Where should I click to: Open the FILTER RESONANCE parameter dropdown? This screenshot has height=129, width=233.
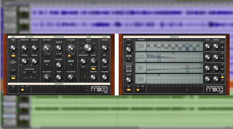(141, 57)
